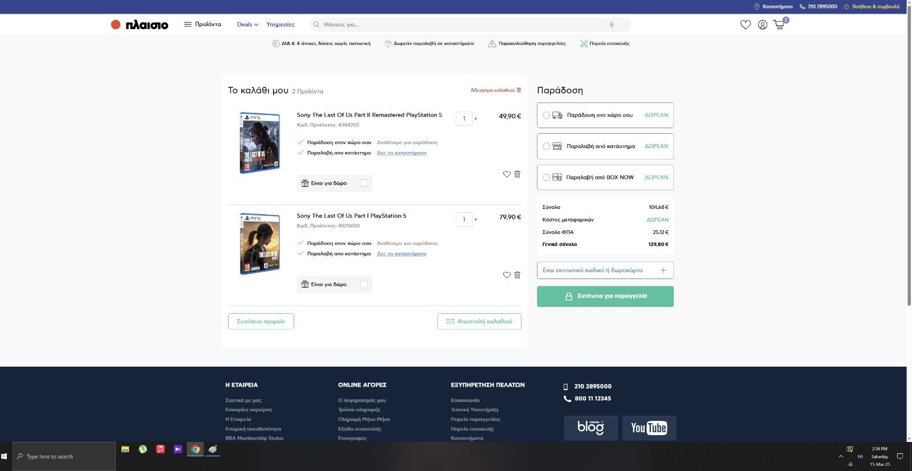Click Windows taskbar search box
The image size is (912, 471).
point(64,456)
